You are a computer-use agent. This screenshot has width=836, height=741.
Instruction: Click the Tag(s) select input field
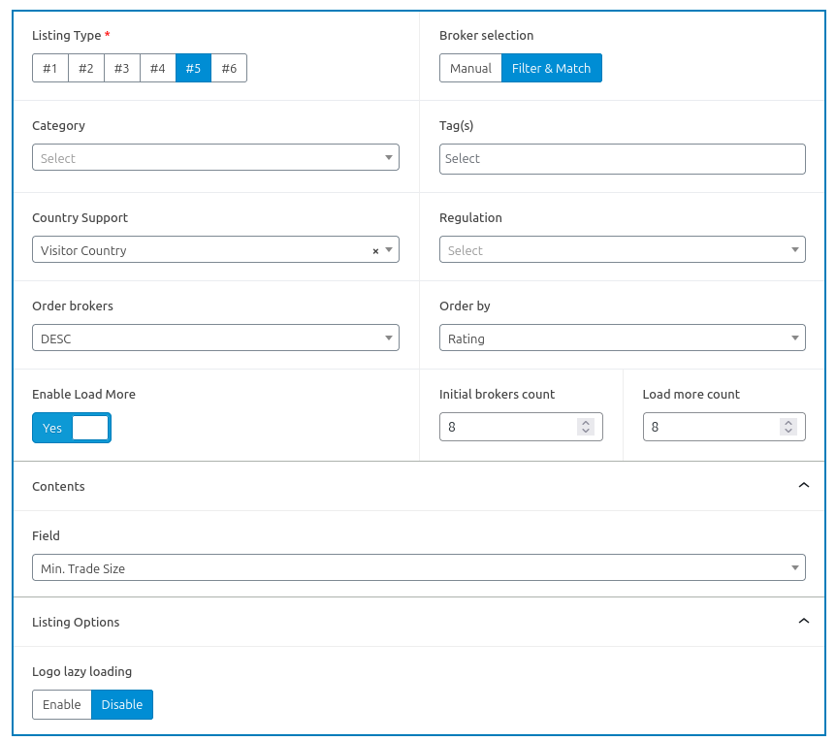pos(622,158)
